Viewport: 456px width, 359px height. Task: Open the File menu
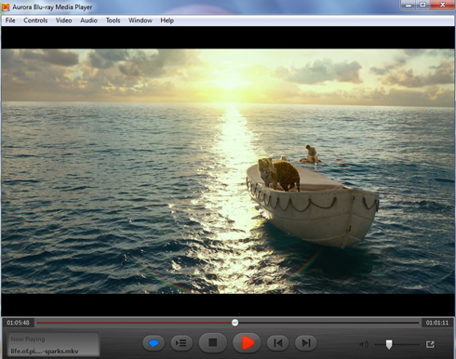(x=10, y=20)
